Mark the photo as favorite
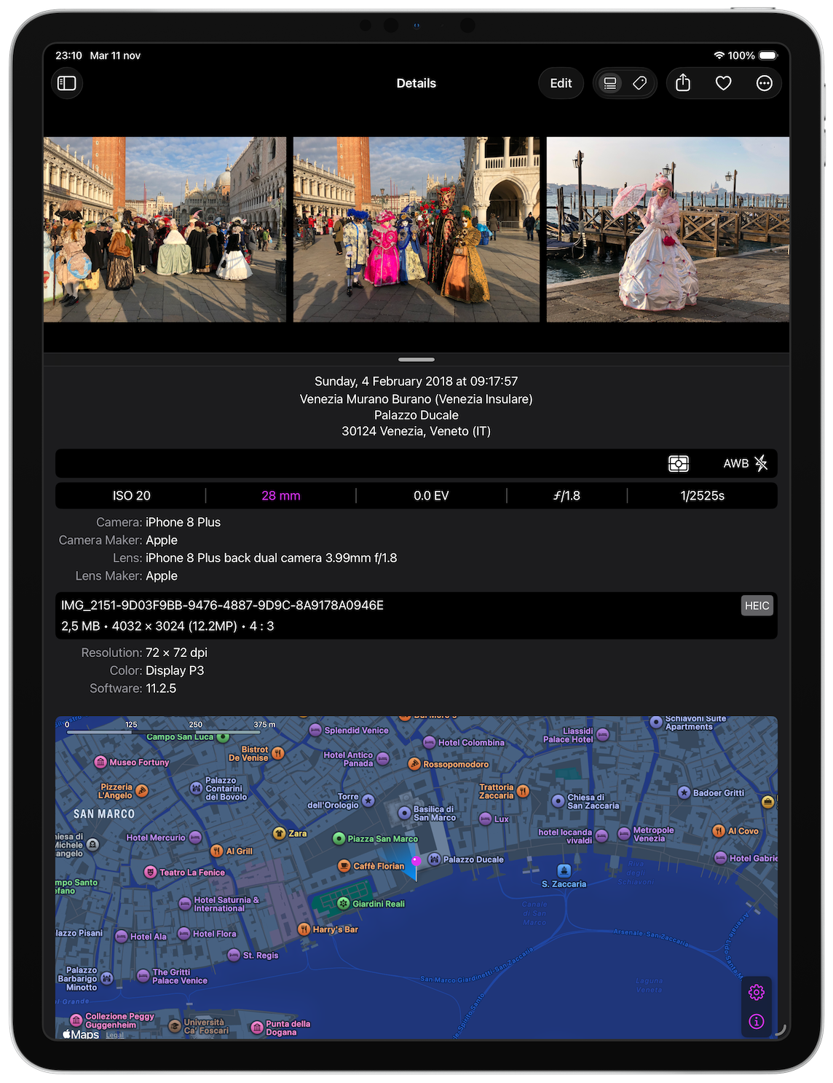This screenshot has height=1083, width=833. coord(723,83)
